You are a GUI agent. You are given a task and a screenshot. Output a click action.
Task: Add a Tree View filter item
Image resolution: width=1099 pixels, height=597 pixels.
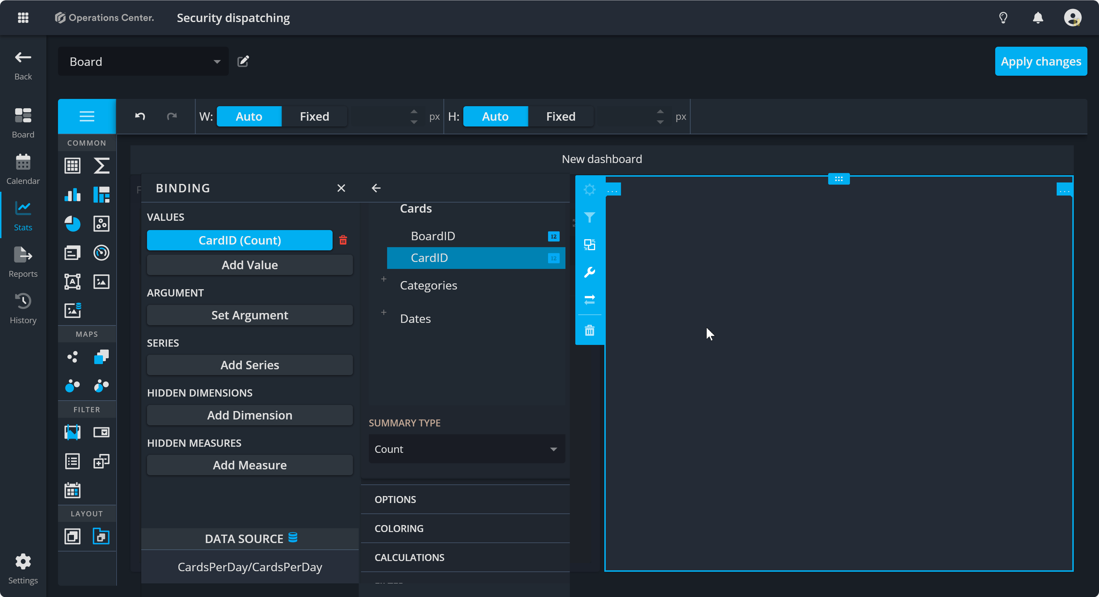point(101,461)
